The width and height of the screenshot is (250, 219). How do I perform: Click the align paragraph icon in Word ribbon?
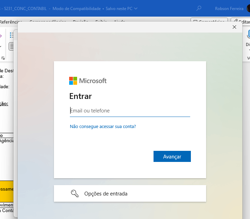(11, 46)
